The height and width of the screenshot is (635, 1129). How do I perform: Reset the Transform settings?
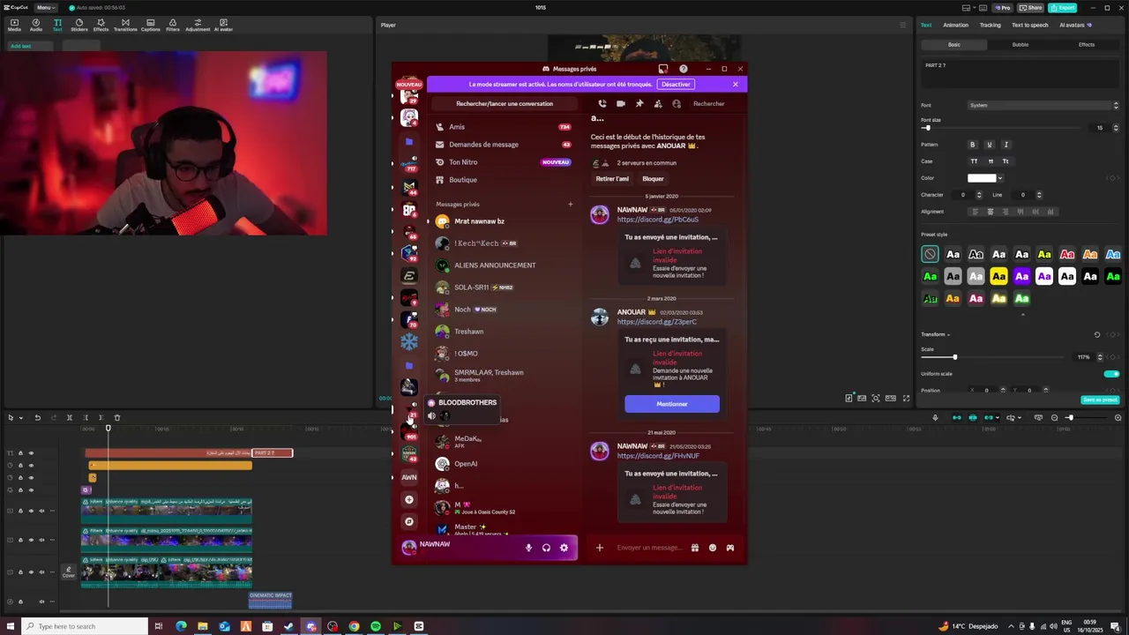point(1097,334)
